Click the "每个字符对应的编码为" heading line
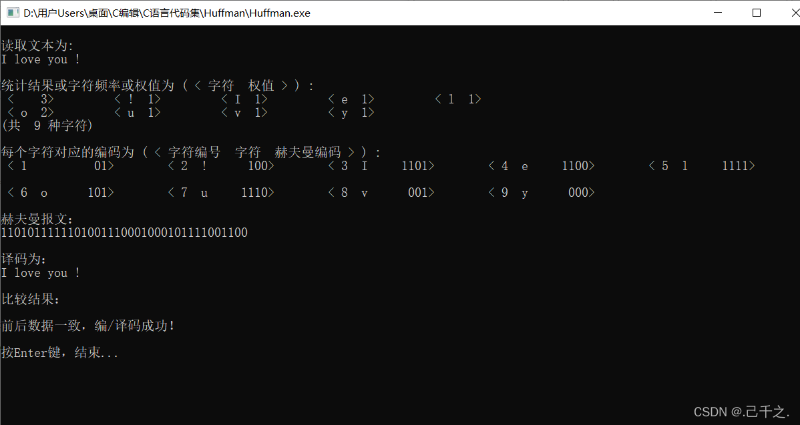Viewport: 800px width, 425px height. [x=191, y=152]
